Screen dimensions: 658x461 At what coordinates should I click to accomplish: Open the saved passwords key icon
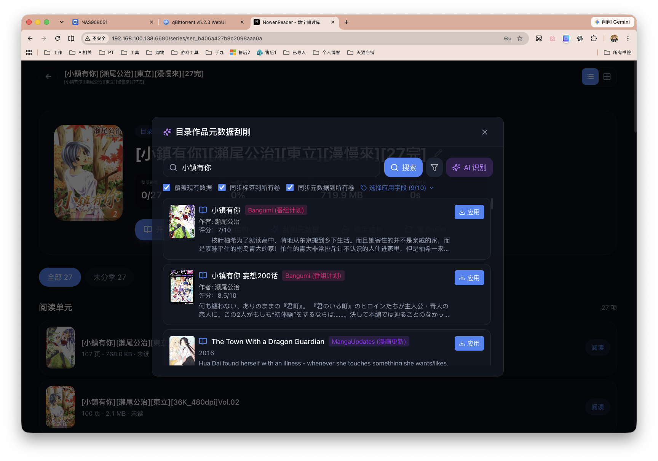tap(508, 38)
